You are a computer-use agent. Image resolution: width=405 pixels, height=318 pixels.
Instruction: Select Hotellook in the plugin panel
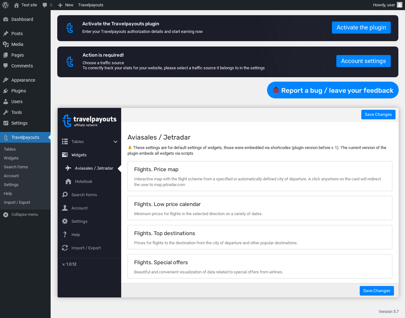84,182
